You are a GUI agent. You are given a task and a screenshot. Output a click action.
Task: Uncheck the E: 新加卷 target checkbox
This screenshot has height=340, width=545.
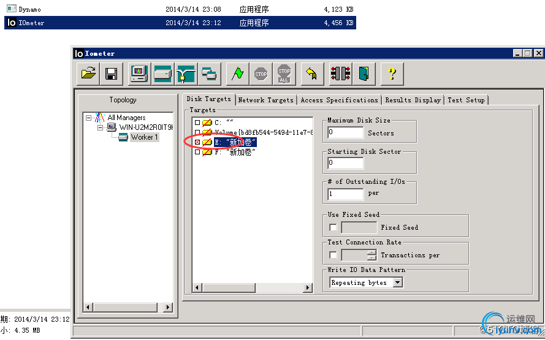pos(197,142)
